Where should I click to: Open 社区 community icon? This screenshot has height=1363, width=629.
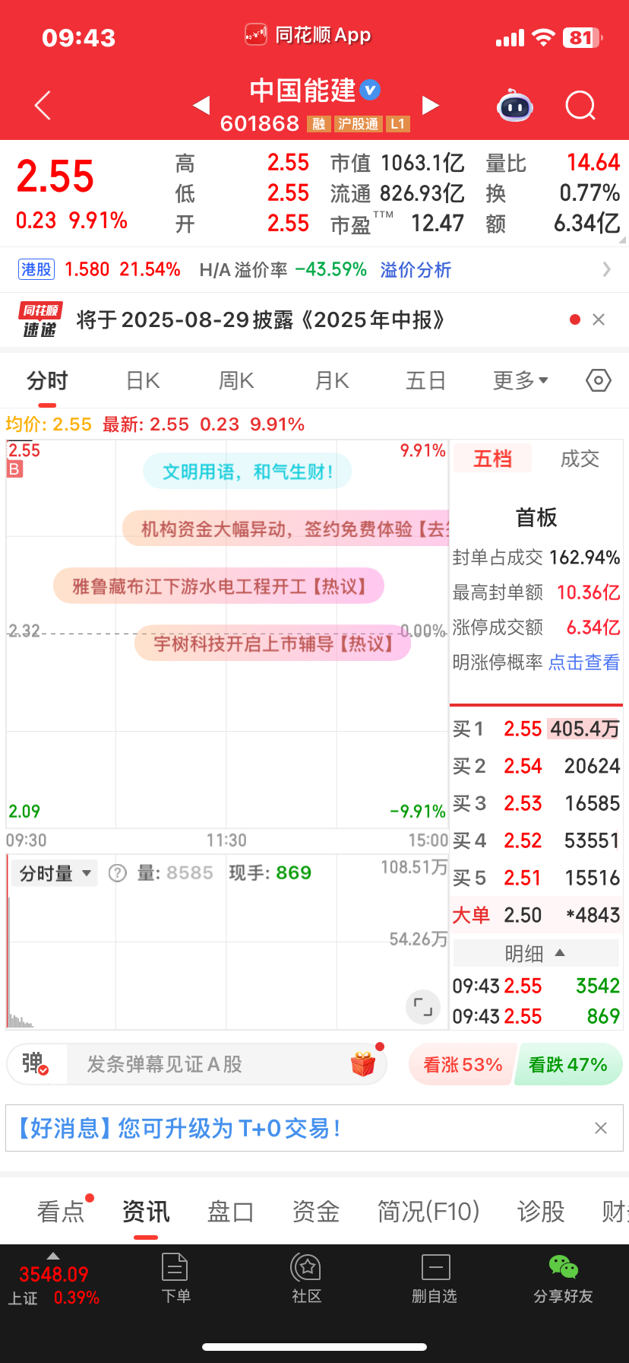pos(306,1279)
